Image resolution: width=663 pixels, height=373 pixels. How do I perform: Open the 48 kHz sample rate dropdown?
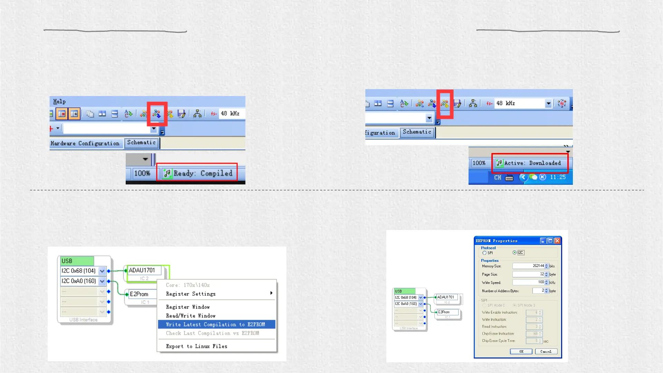coord(548,103)
